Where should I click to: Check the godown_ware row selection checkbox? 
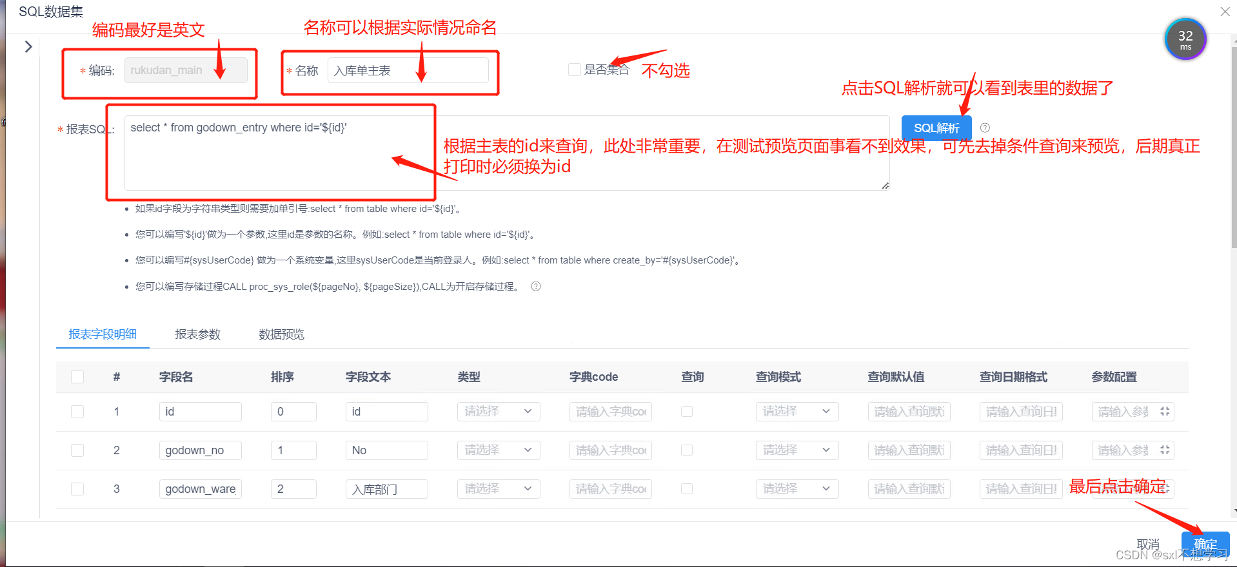tap(77, 489)
